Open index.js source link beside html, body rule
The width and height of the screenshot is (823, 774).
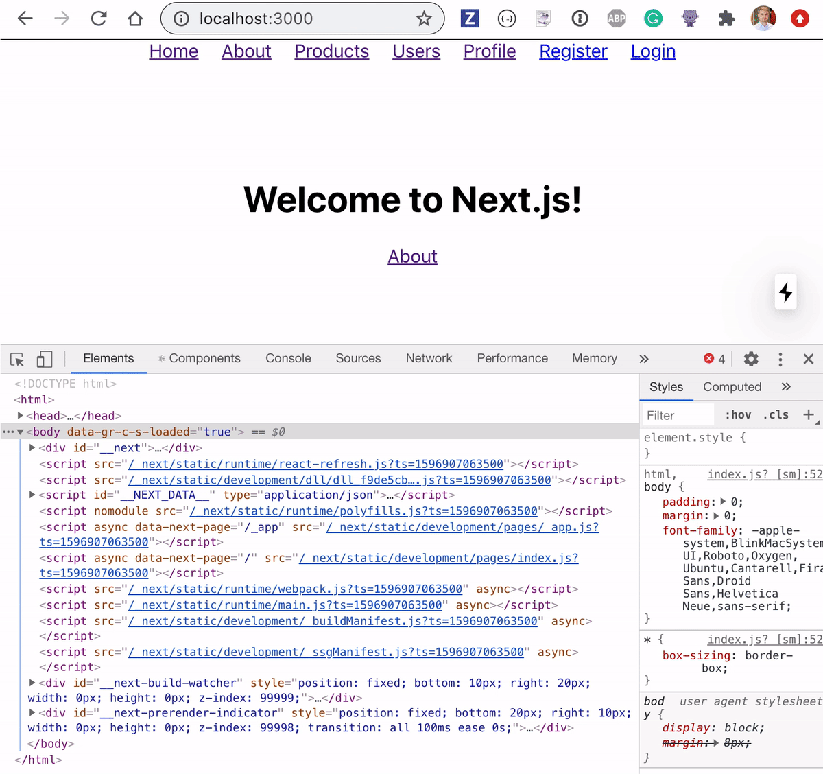[x=765, y=474]
